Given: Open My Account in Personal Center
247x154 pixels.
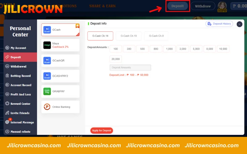Looking at the screenshot, I should [20, 48].
